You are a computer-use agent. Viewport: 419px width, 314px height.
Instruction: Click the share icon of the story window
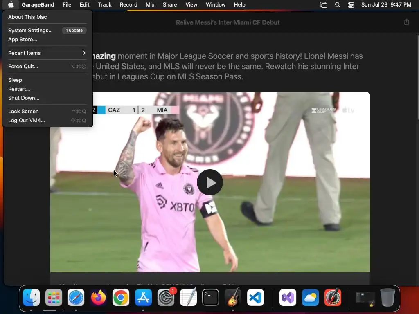[406, 22]
